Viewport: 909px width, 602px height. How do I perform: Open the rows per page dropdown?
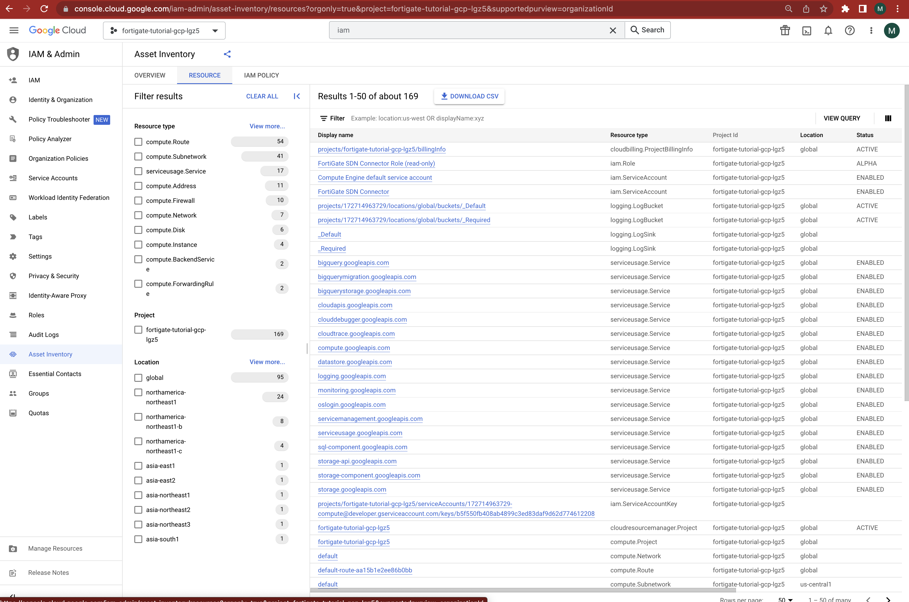785,599
